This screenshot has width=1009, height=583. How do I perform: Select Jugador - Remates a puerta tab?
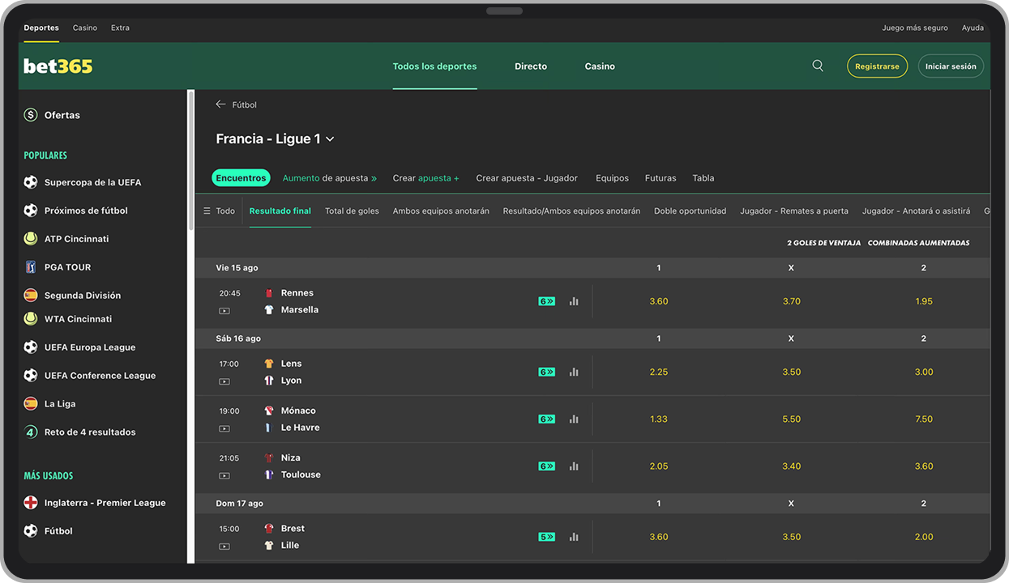[x=794, y=211]
